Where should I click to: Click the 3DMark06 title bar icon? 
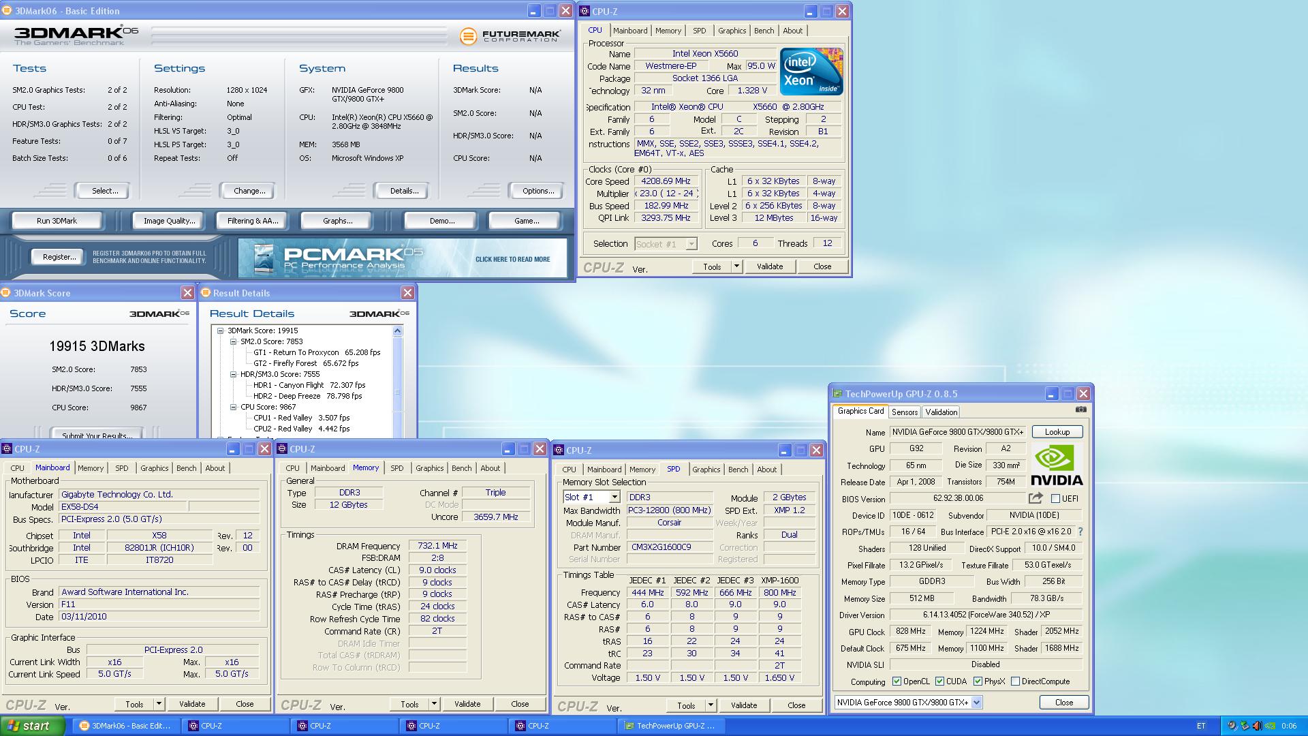click(x=6, y=10)
